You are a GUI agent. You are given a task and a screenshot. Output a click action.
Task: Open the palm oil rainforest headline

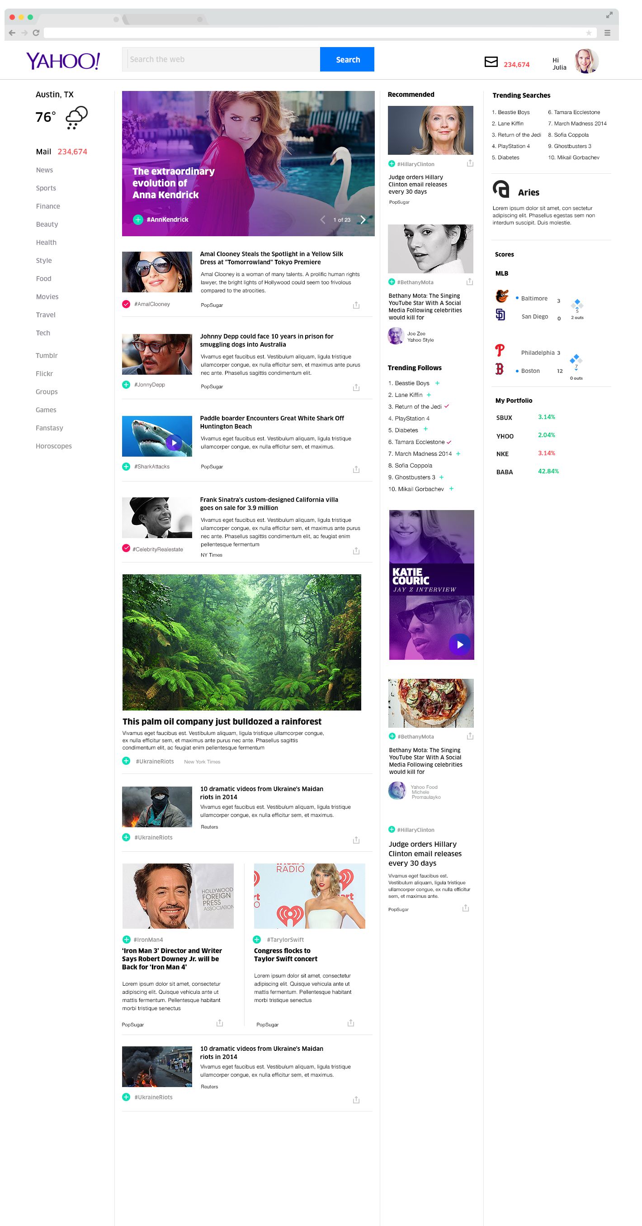point(222,721)
